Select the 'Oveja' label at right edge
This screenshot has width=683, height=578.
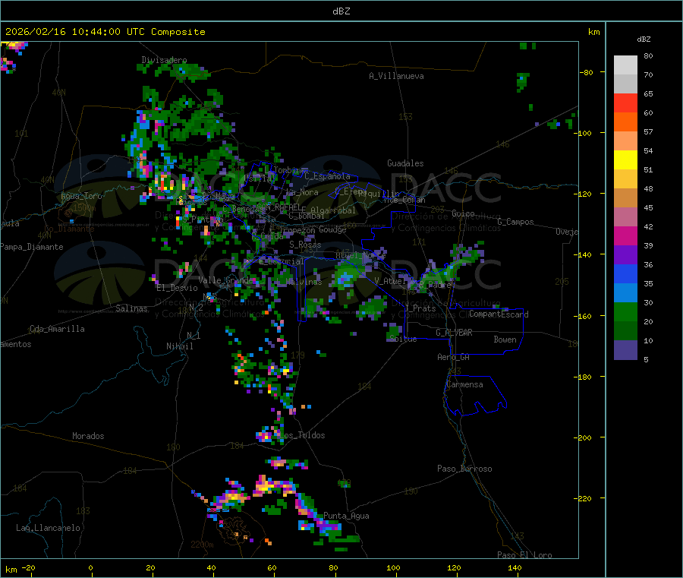[x=567, y=232]
